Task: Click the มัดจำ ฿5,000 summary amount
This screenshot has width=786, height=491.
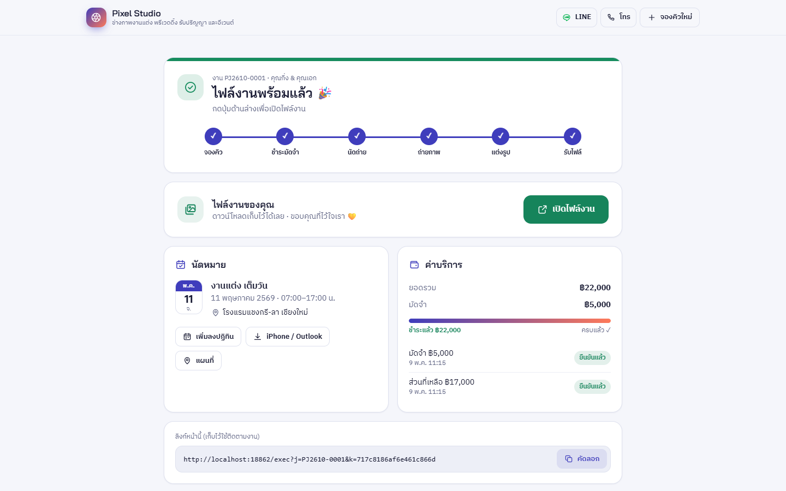Action: pos(597,304)
